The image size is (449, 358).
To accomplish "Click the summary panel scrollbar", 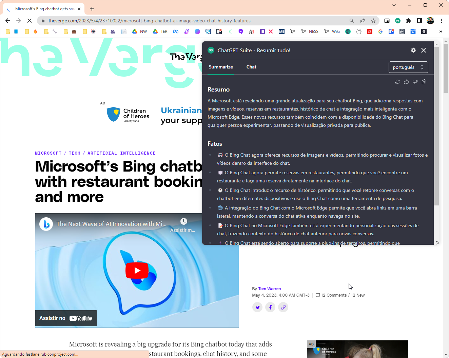I will 436,126.
